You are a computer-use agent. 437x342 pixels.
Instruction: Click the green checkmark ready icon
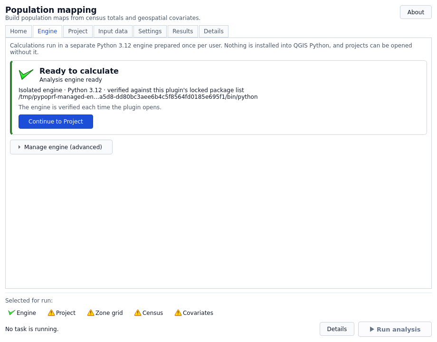(26, 75)
